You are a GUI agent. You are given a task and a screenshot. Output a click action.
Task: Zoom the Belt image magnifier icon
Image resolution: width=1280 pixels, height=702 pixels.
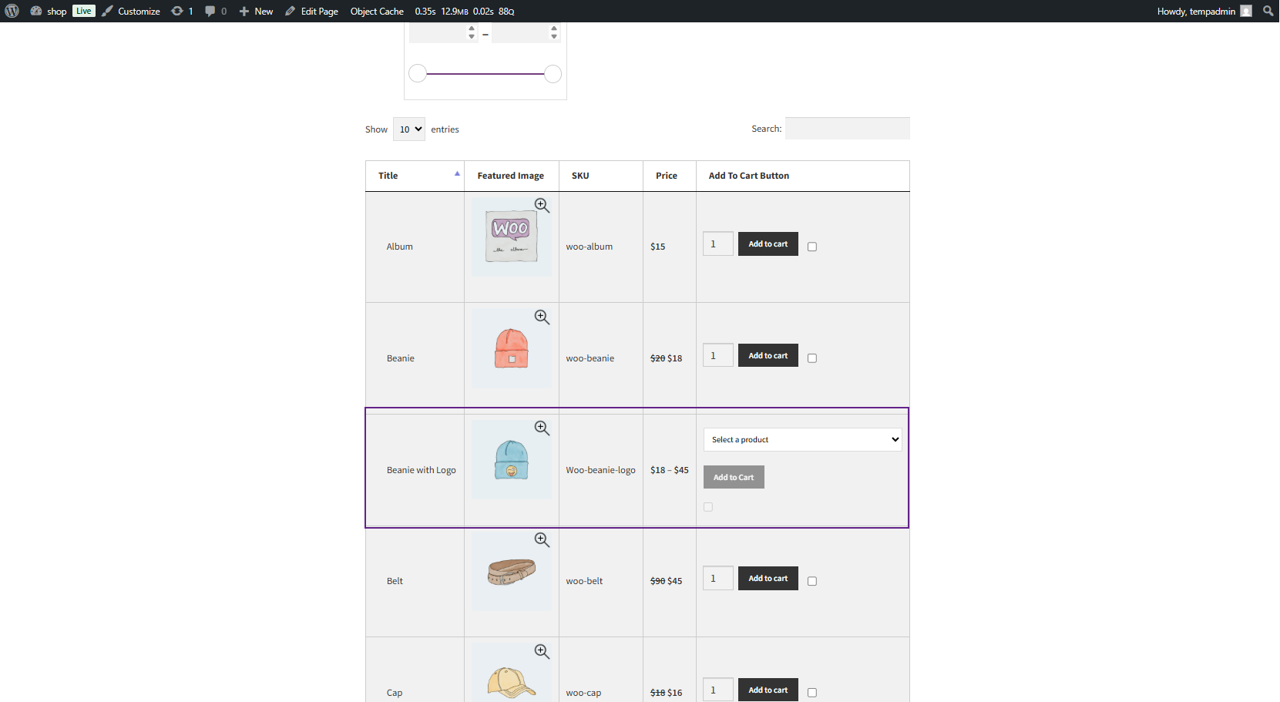(542, 539)
